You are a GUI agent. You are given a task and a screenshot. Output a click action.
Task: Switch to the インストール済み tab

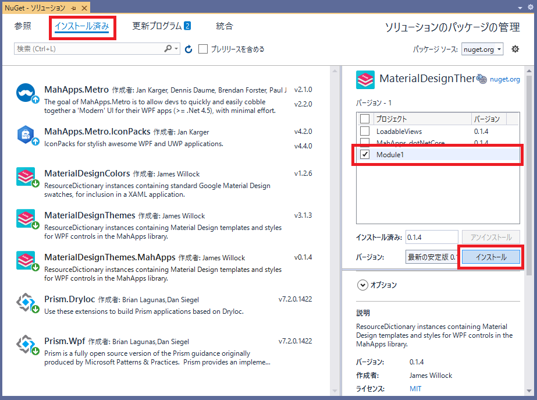click(82, 26)
